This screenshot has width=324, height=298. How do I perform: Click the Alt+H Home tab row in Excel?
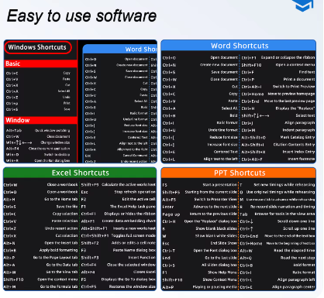pyautogui.click(x=40, y=199)
